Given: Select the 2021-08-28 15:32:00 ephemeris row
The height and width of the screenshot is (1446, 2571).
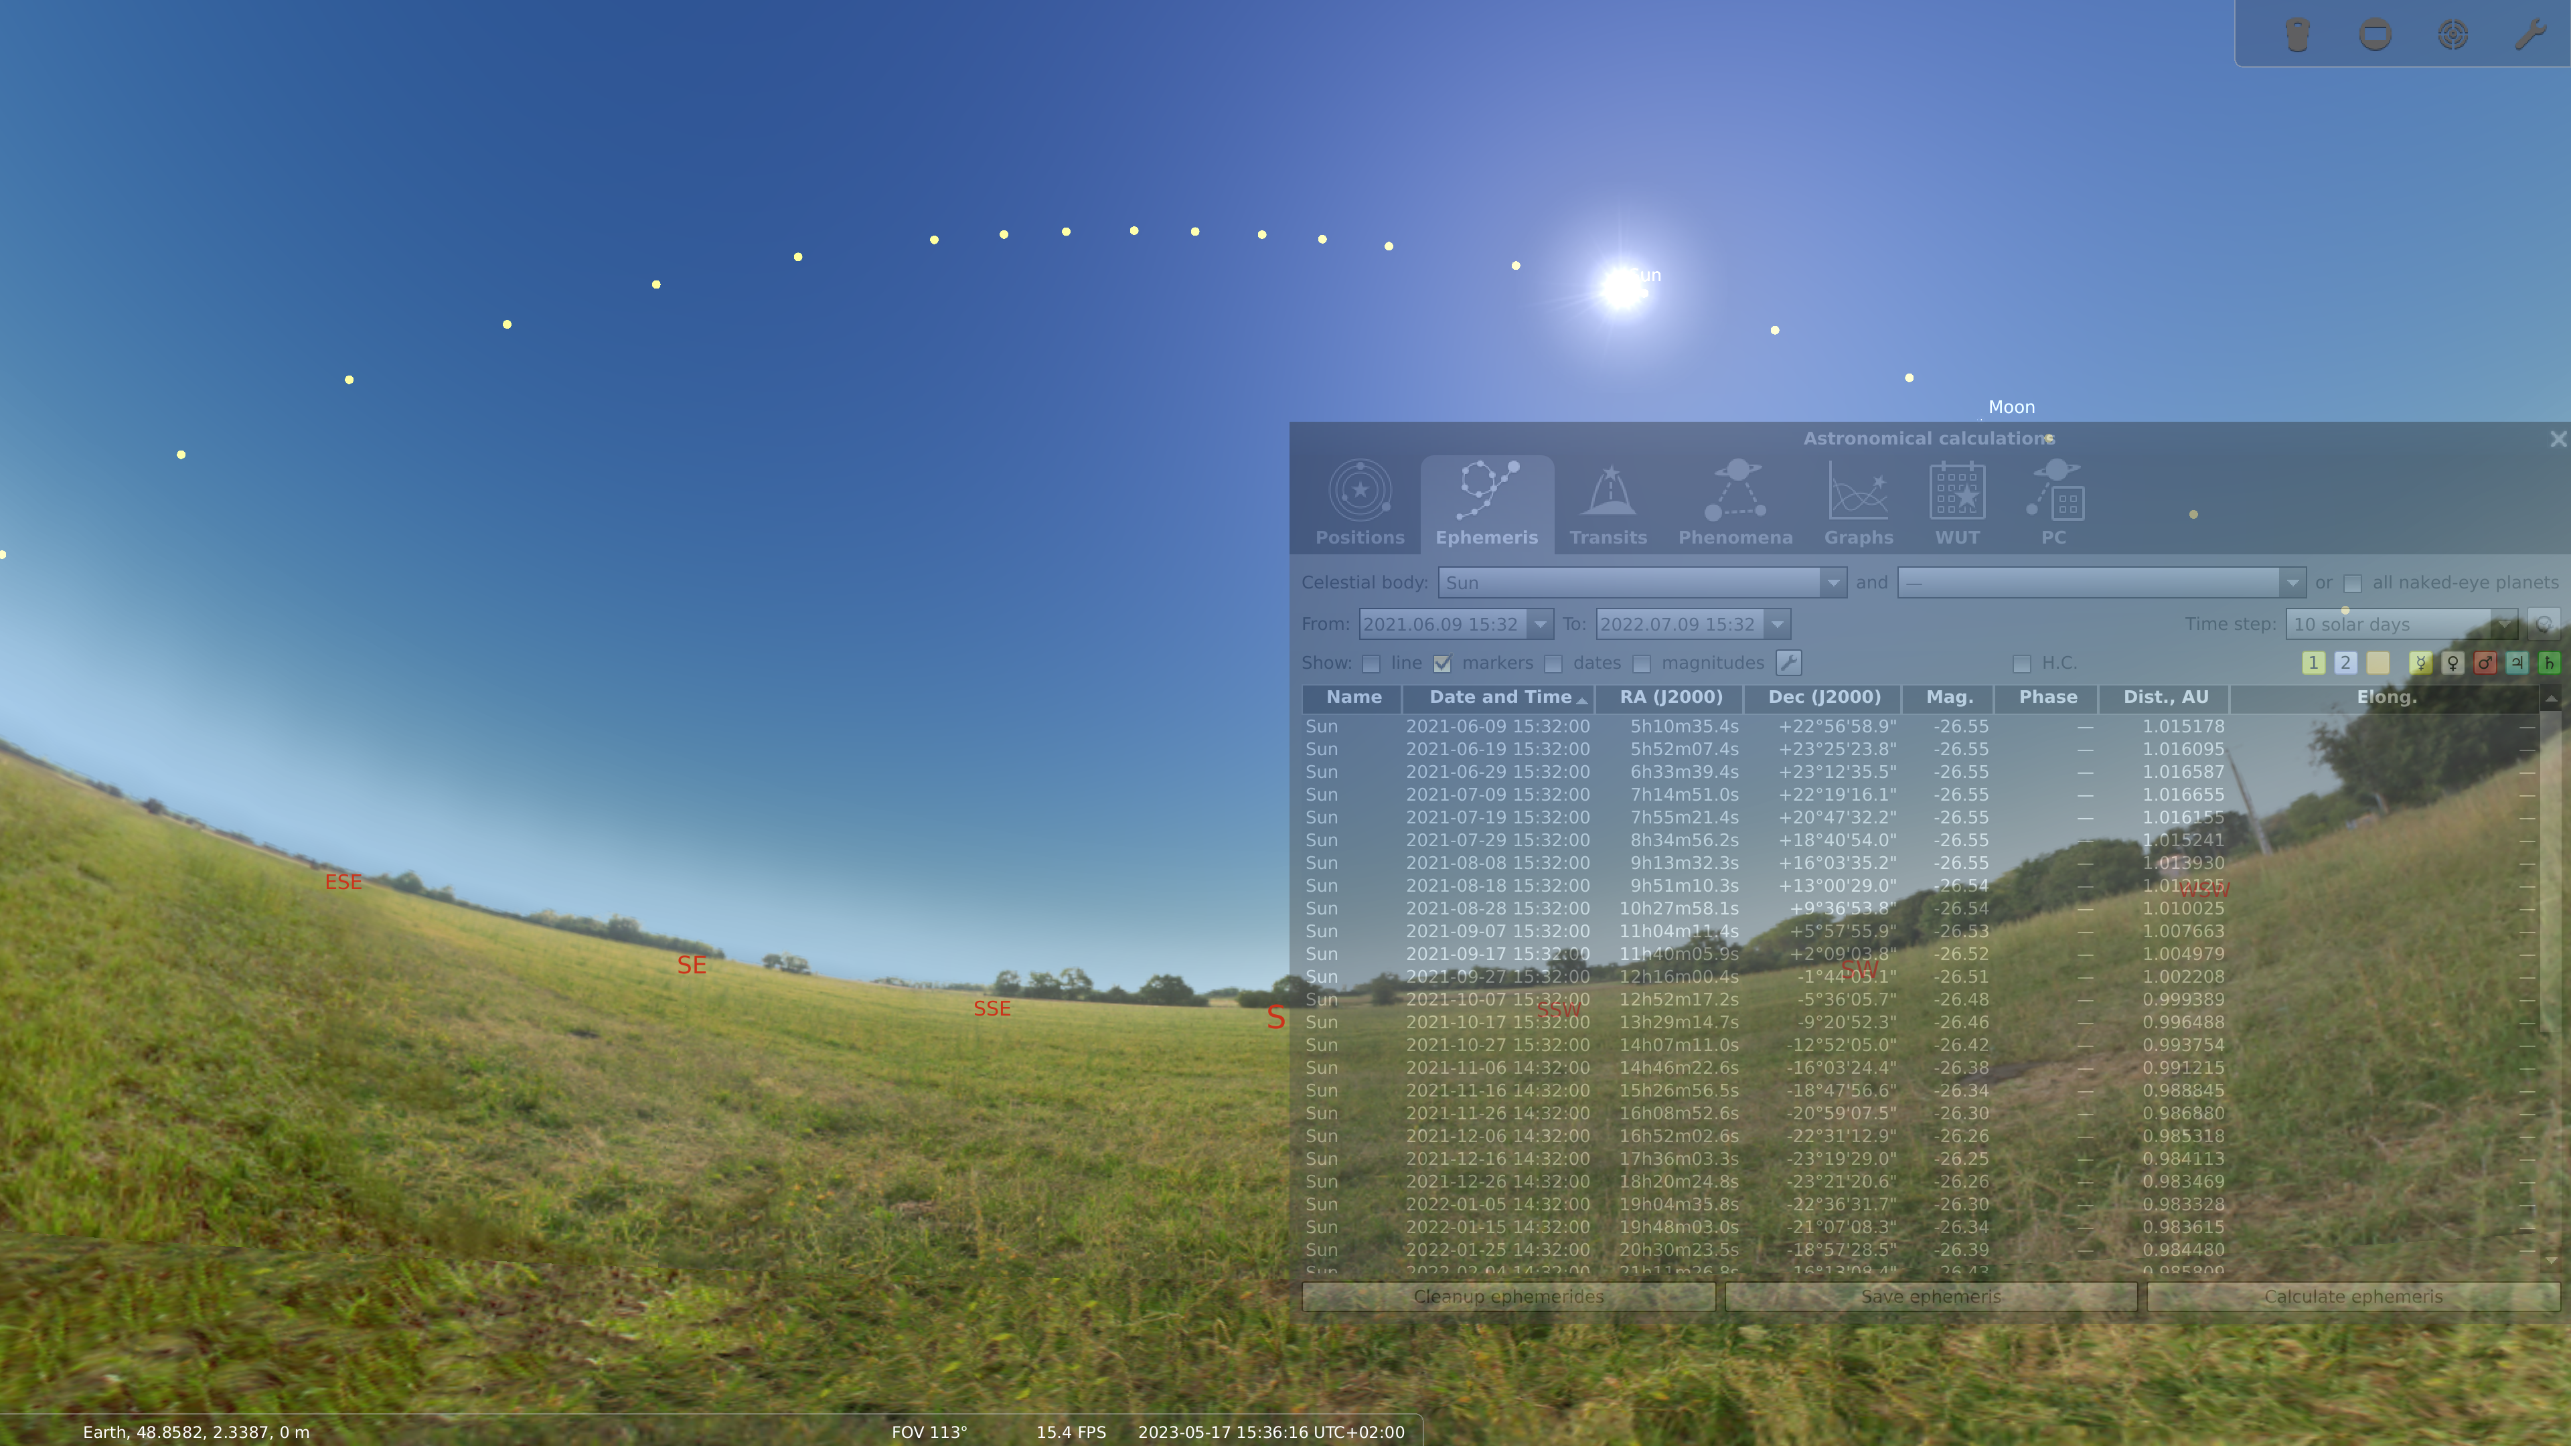Looking at the screenshot, I should [1920, 908].
